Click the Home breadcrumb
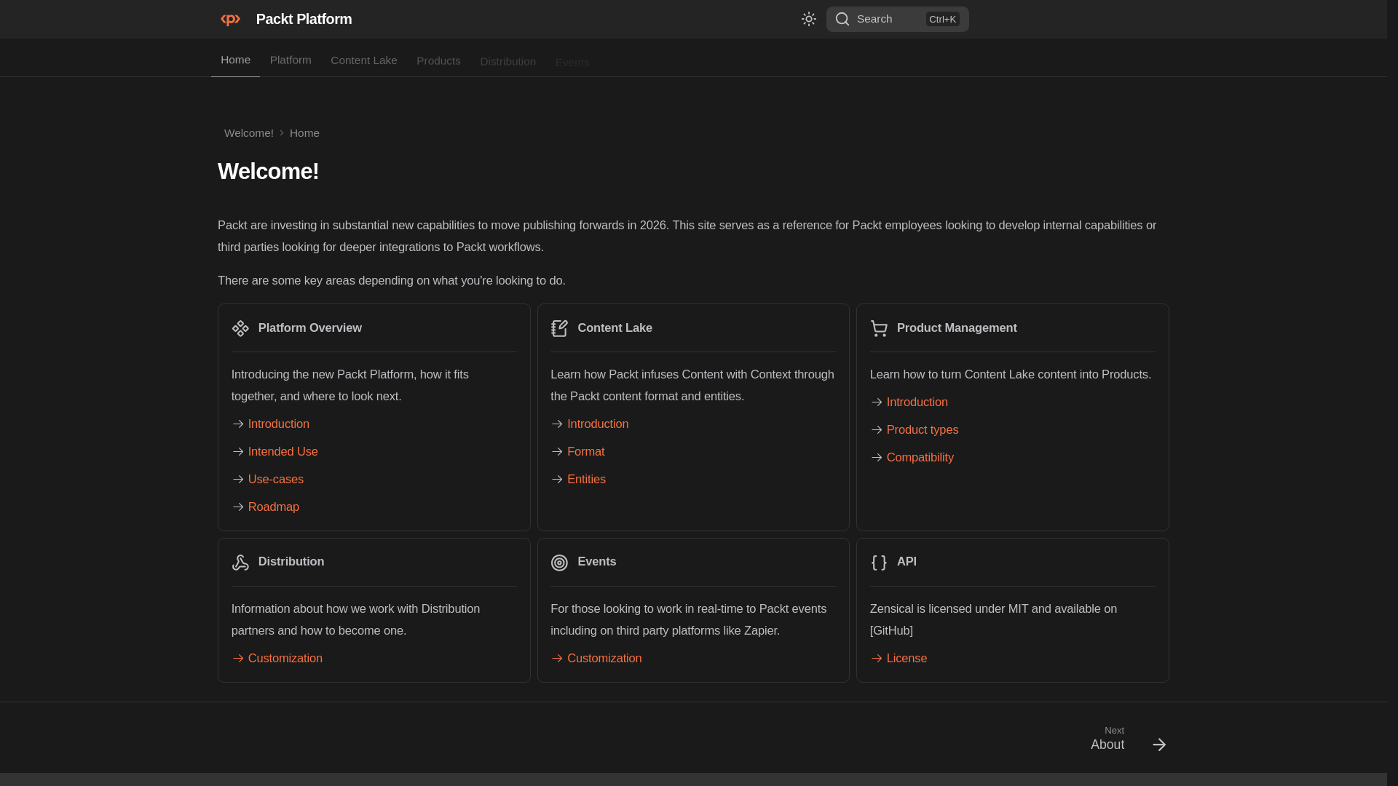This screenshot has width=1398, height=786. tap(304, 133)
